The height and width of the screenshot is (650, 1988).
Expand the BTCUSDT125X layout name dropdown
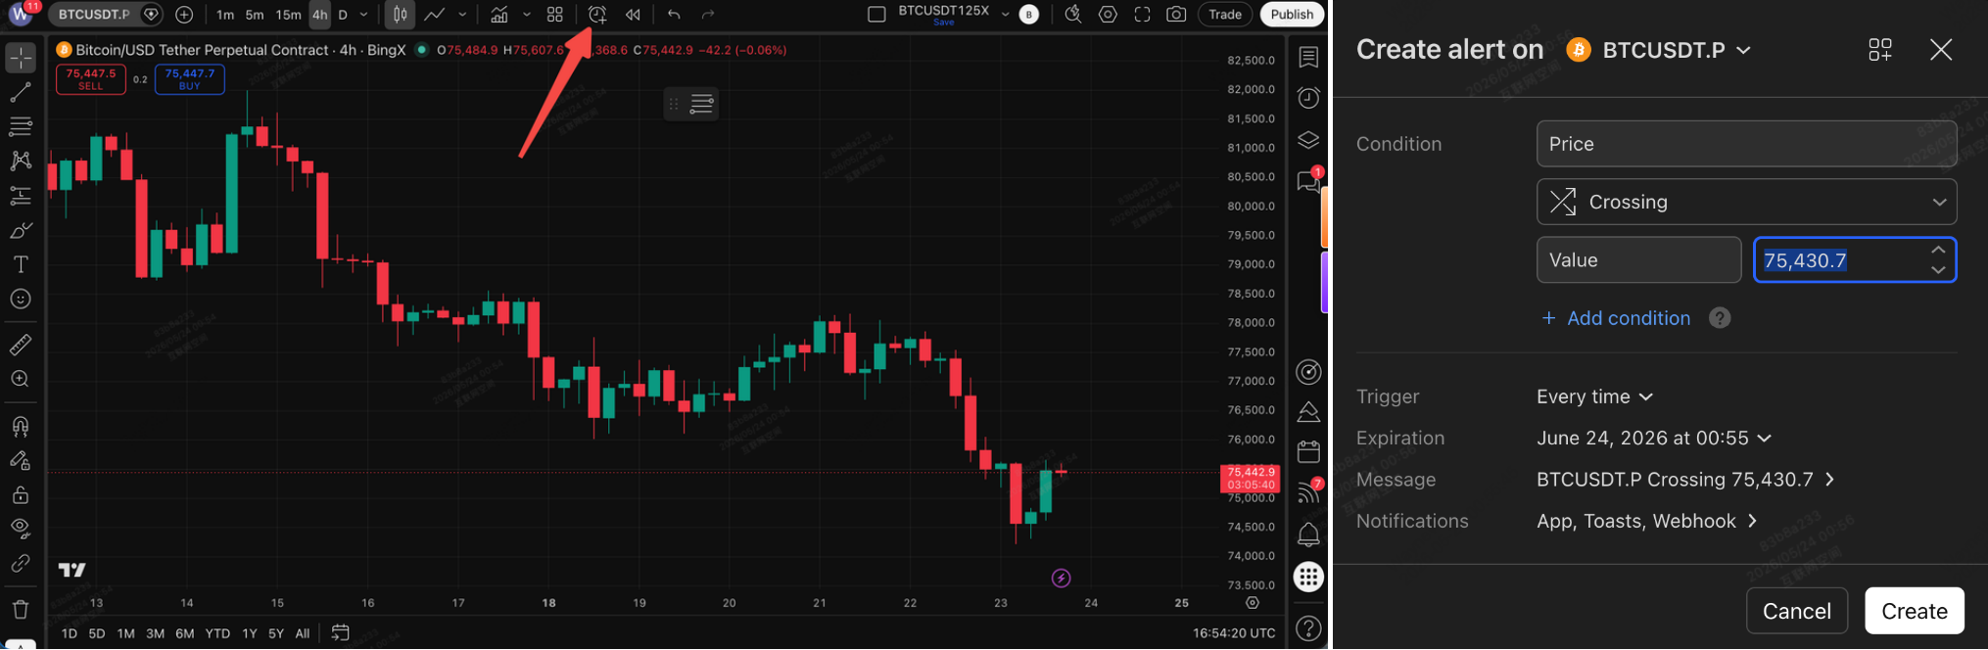1005,15
